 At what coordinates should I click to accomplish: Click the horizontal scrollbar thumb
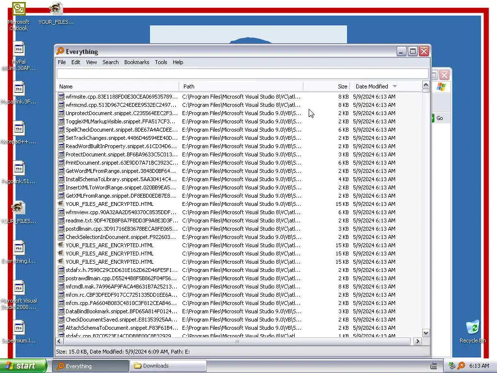tap(236, 341)
